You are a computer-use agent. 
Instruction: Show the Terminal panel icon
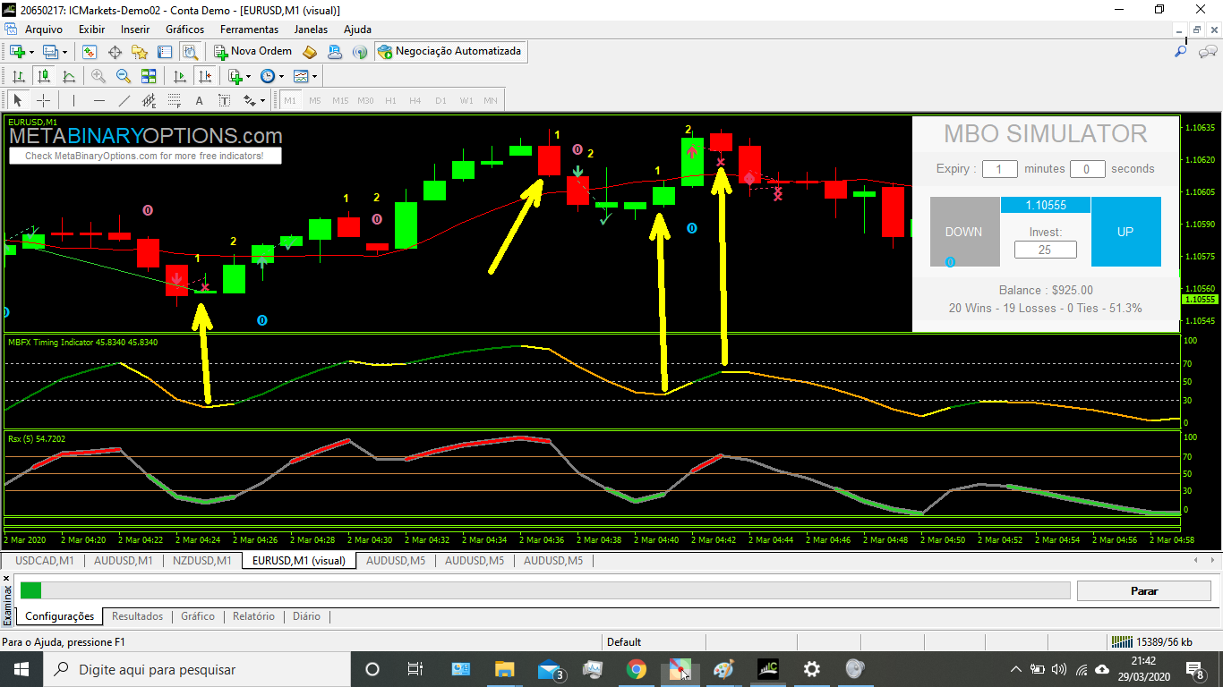pos(165,52)
